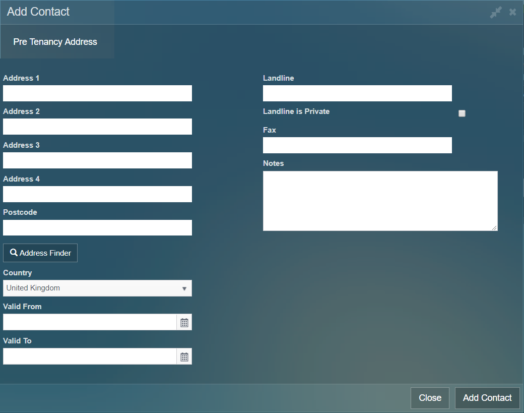Close the Add Contact dialog with X icon
Image resolution: width=524 pixels, height=413 pixels.
coord(512,12)
